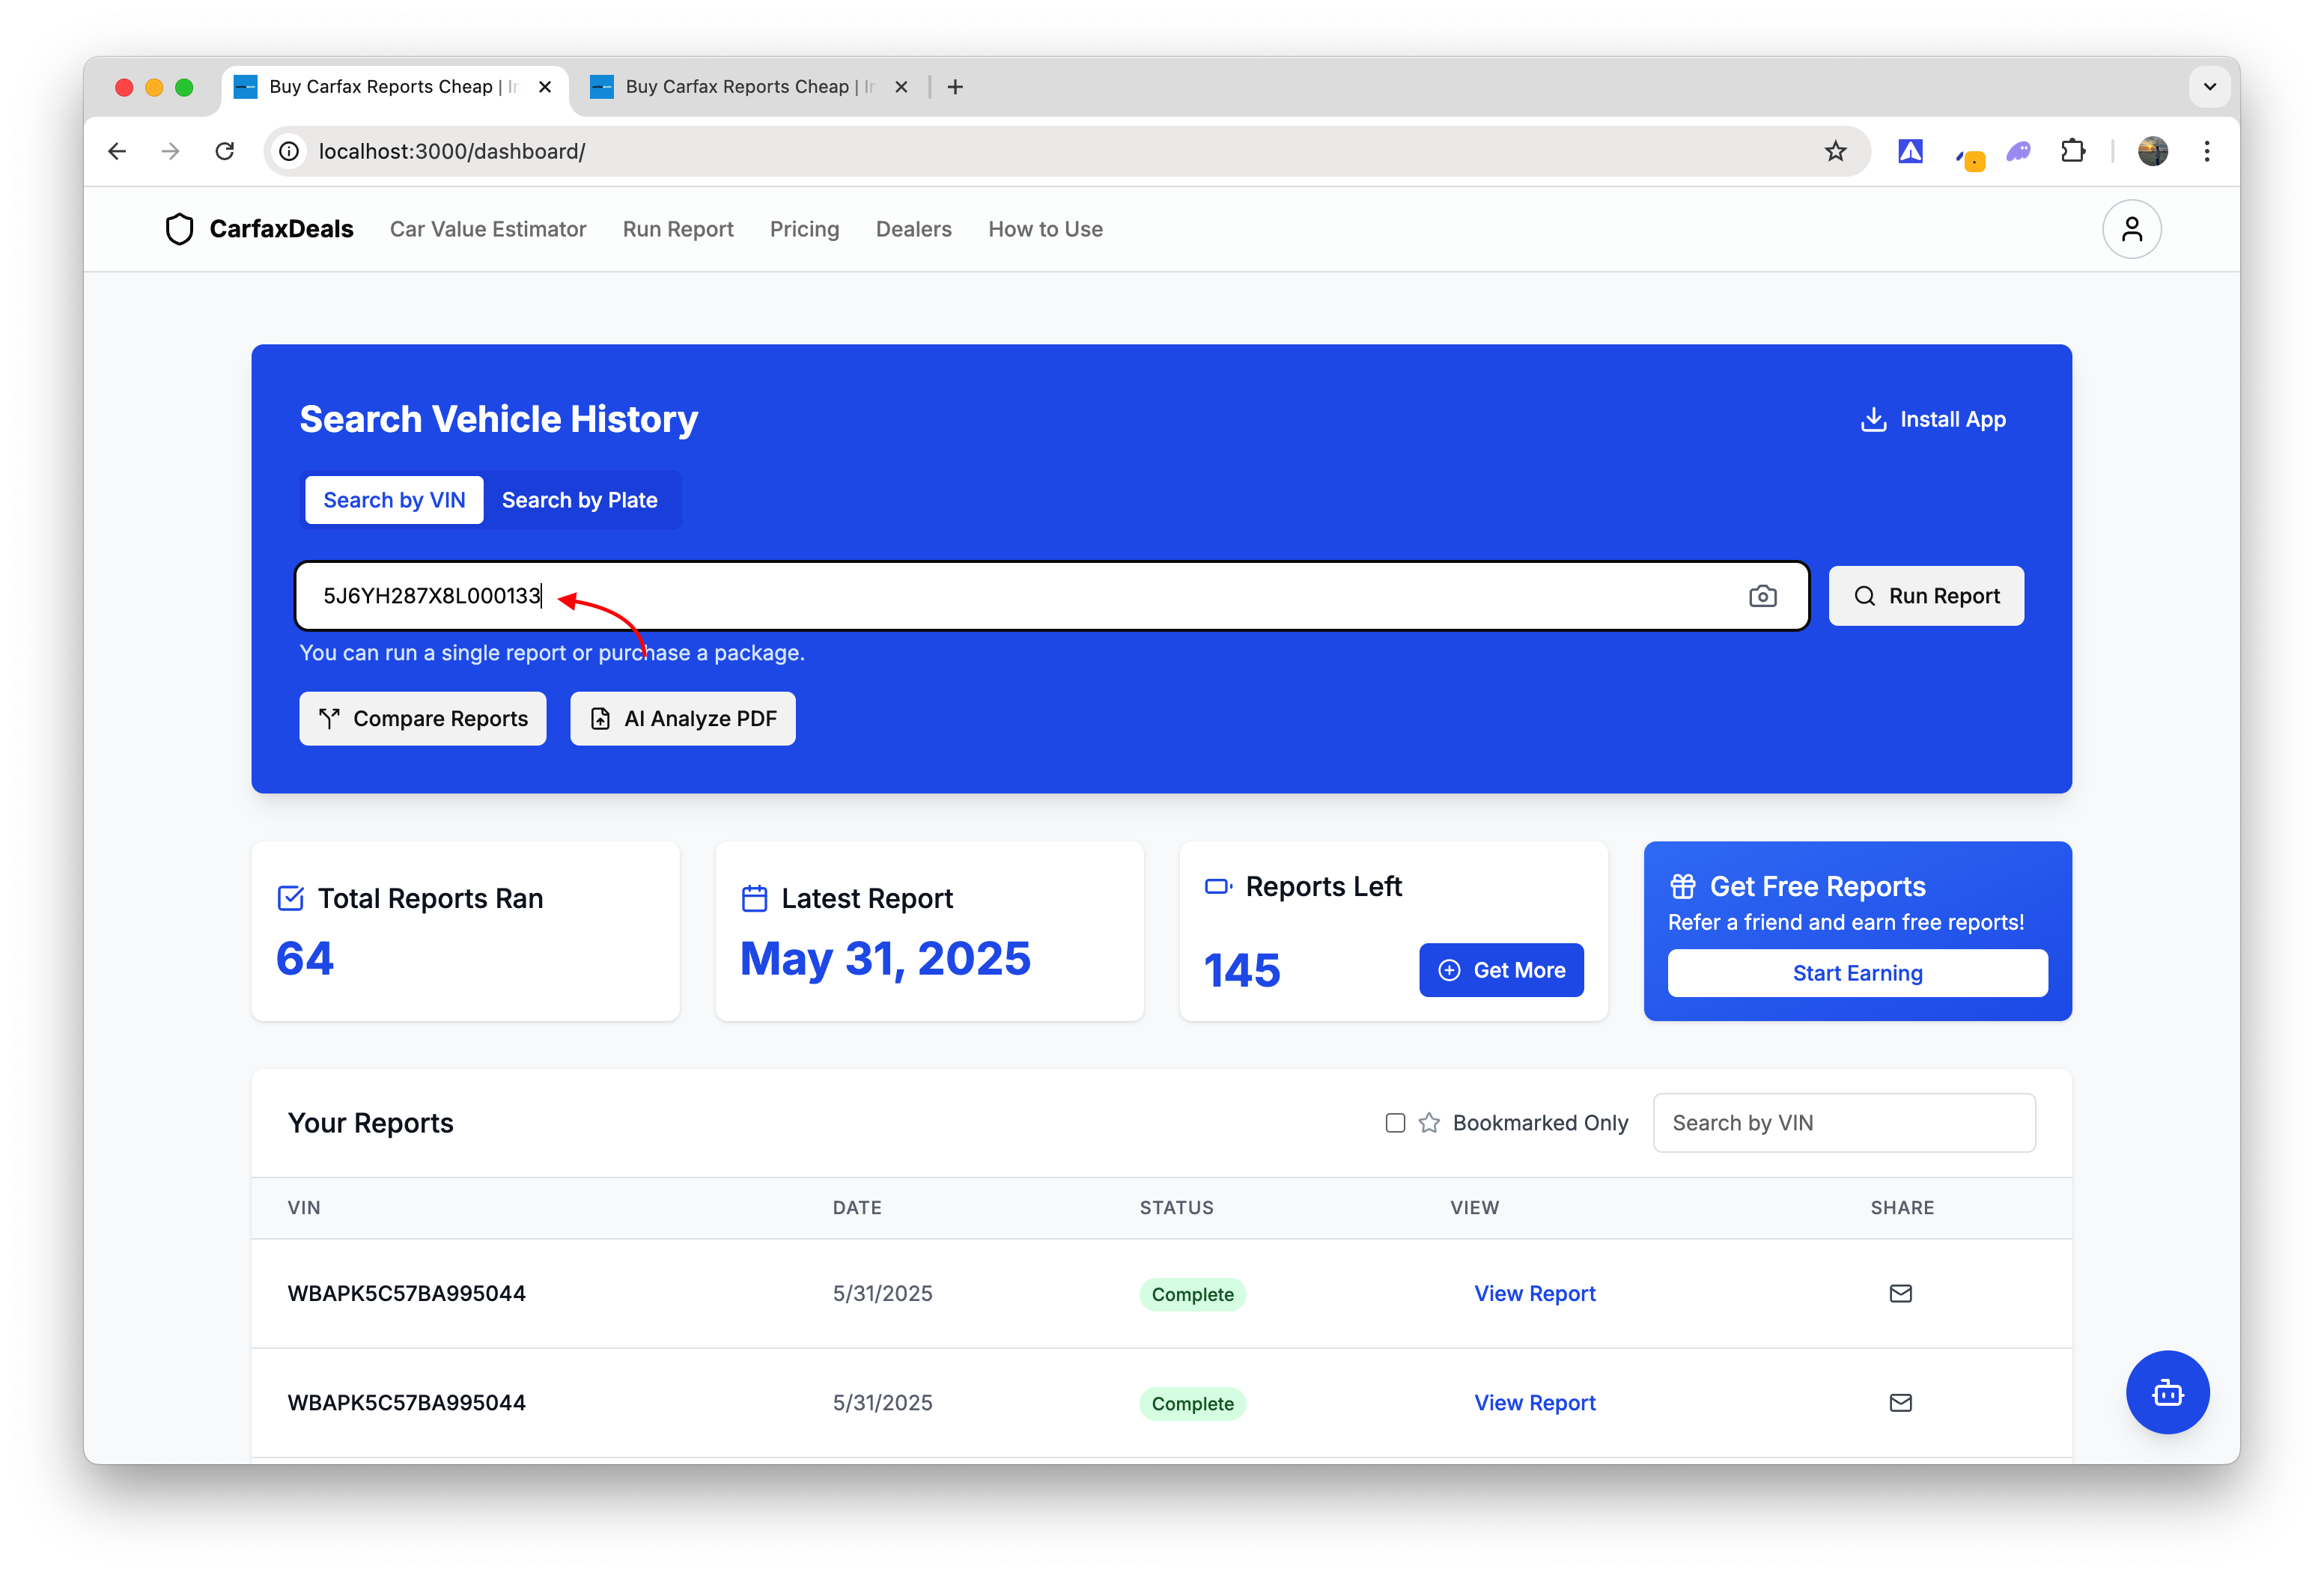Viewport: 2324px width, 1575px height.
Task: Click Get More reports button
Action: pos(1501,970)
